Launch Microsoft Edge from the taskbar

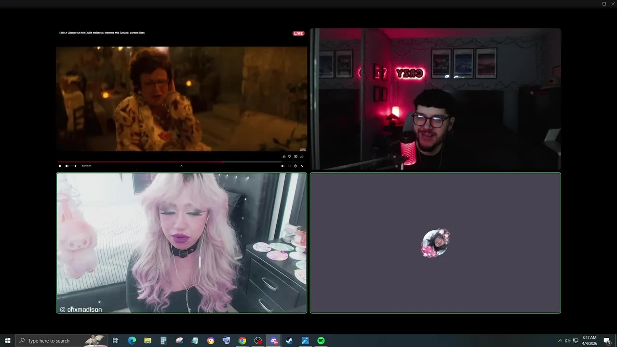pos(132,341)
